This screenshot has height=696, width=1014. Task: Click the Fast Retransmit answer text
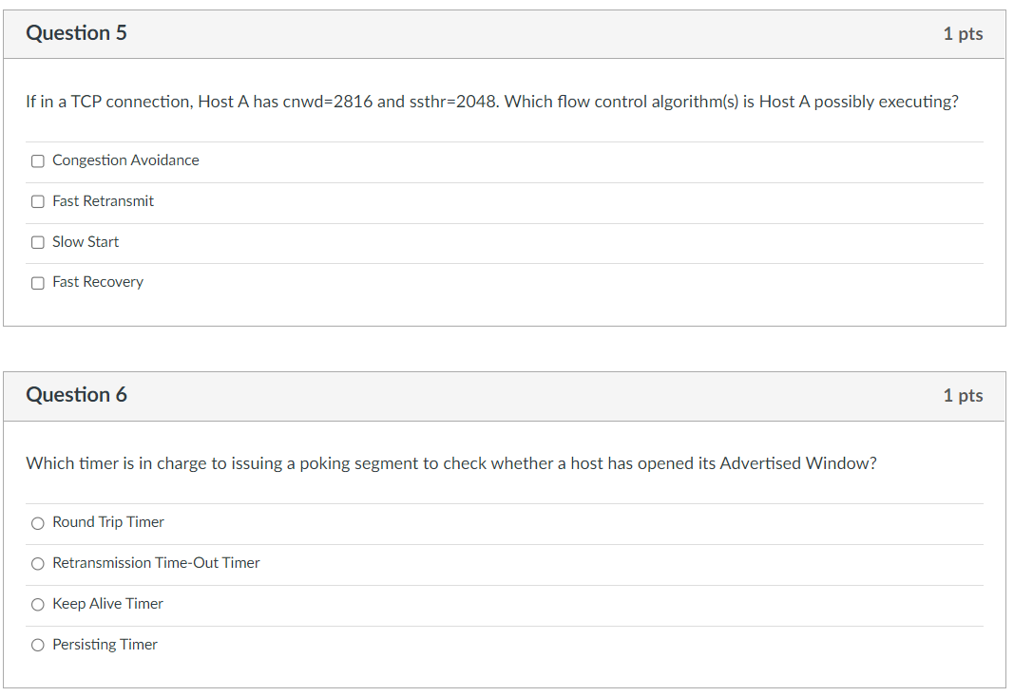click(104, 201)
